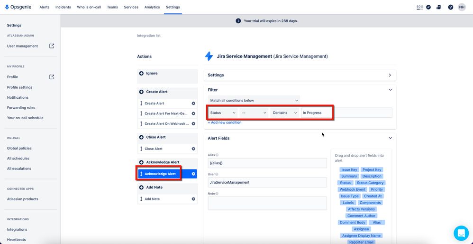Open gear settings for Close Alert row
473x244 pixels.
(x=193, y=149)
